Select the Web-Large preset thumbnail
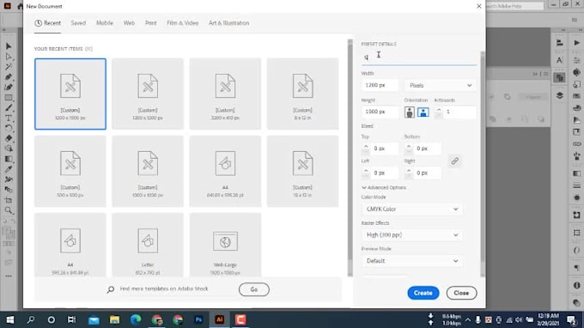The height and width of the screenshot is (328, 584). [x=225, y=245]
